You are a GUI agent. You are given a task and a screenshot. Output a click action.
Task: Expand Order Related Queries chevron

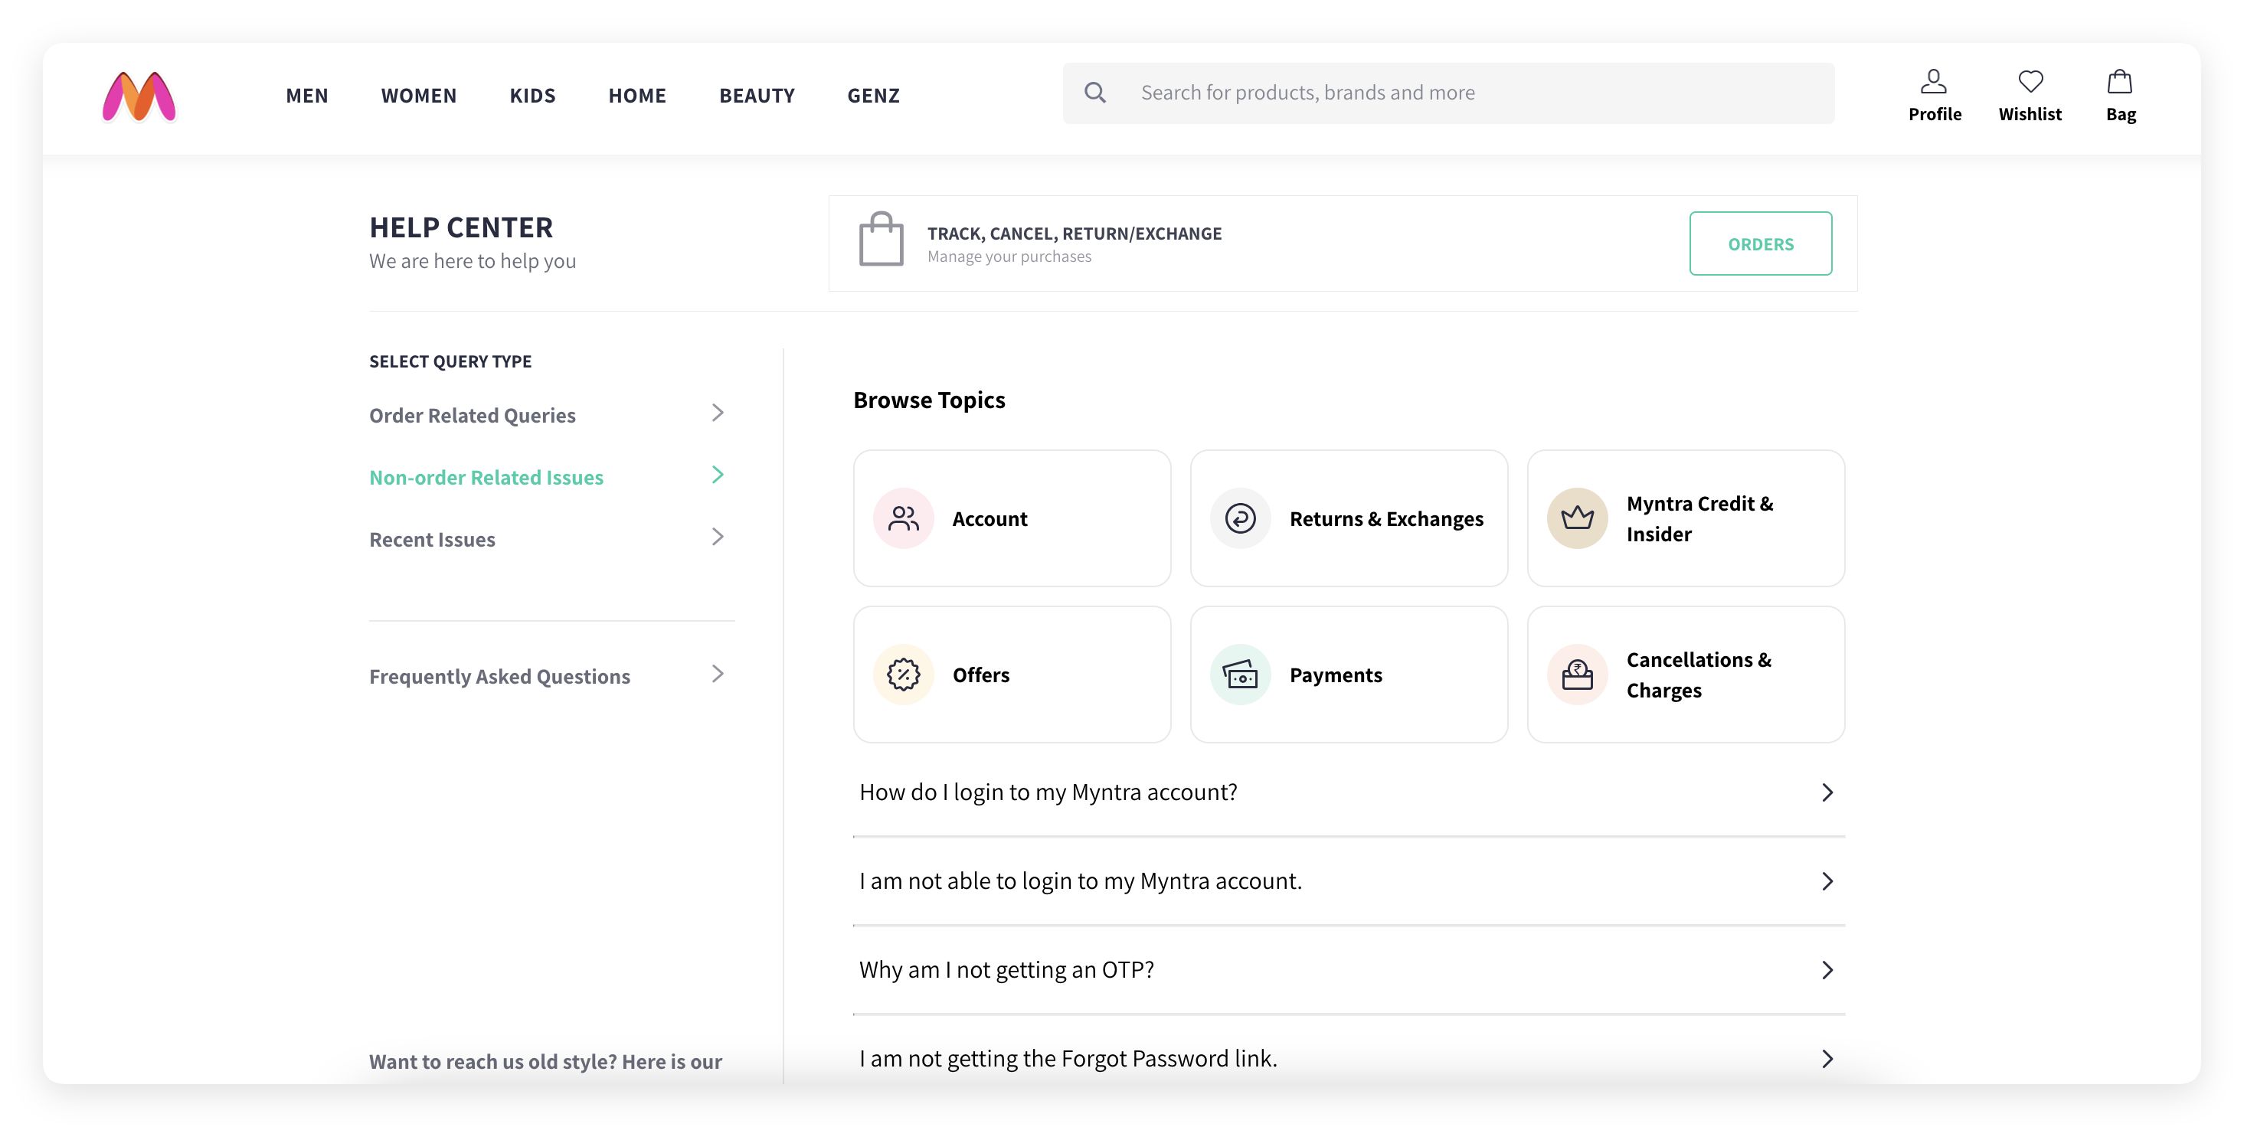718,413
